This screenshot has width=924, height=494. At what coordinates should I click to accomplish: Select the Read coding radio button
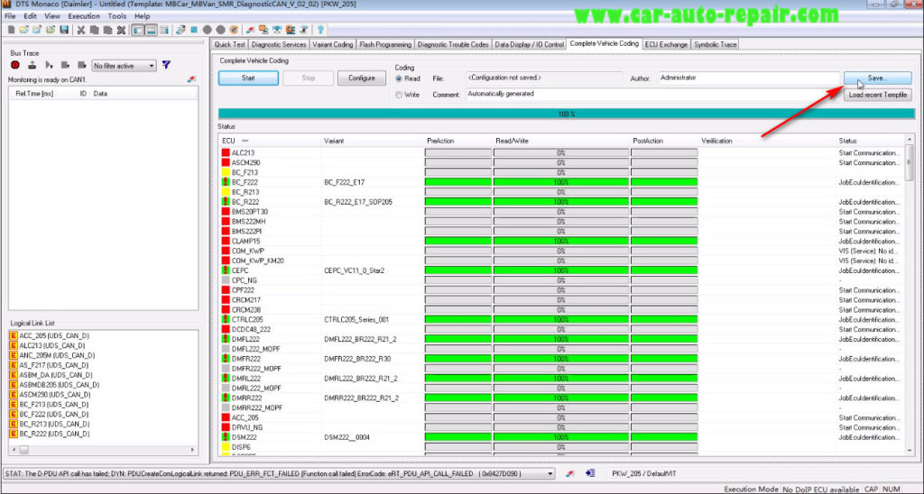401,78
